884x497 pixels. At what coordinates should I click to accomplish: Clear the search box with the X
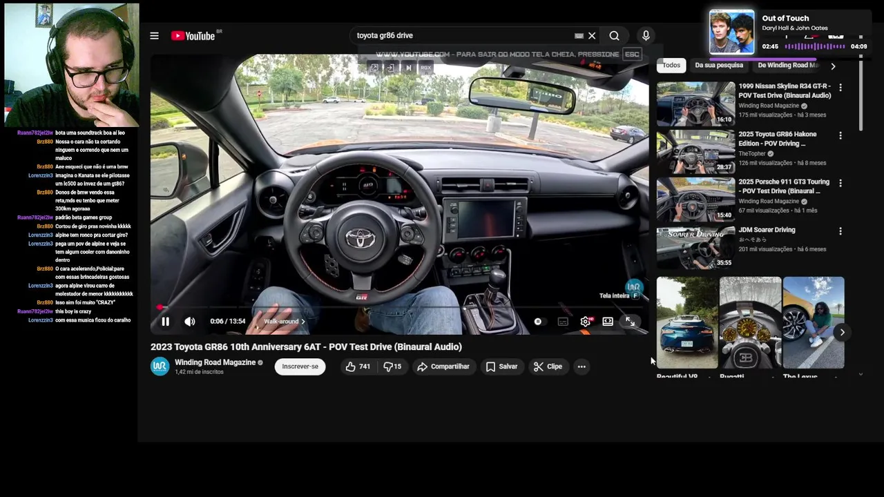coord(592,36)
